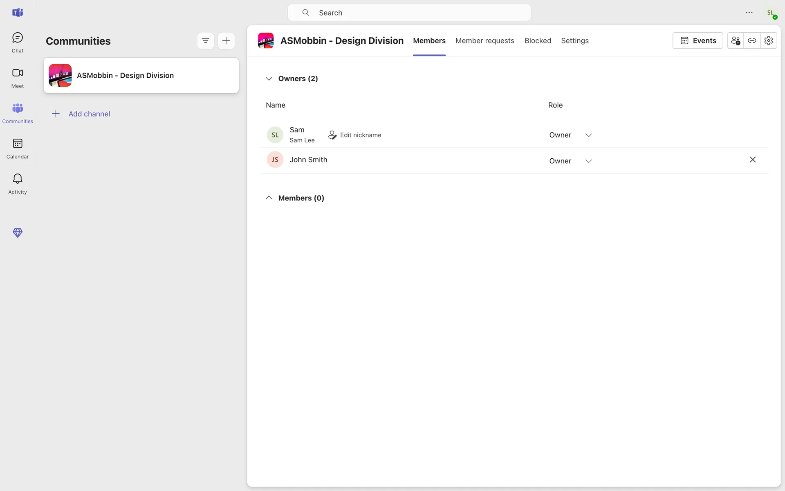Image resolution: width=785 pixels, height=491 pixels.
Task: Open community settings gear icon
Action: pyautogui.click(x=769, y=41)
